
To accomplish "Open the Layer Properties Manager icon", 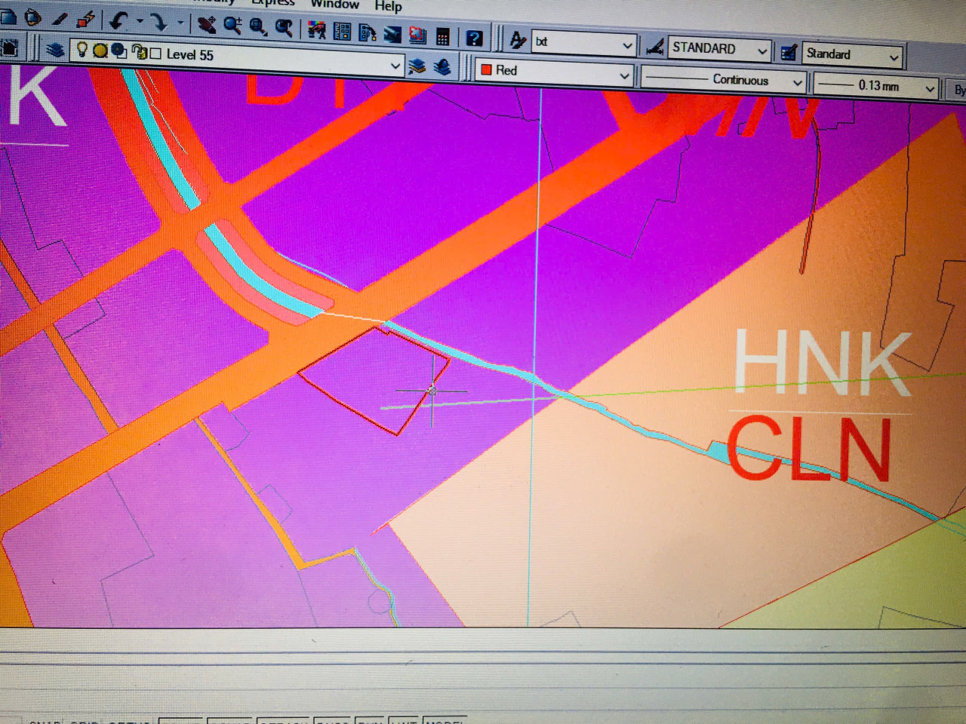I will coord(54,50).
